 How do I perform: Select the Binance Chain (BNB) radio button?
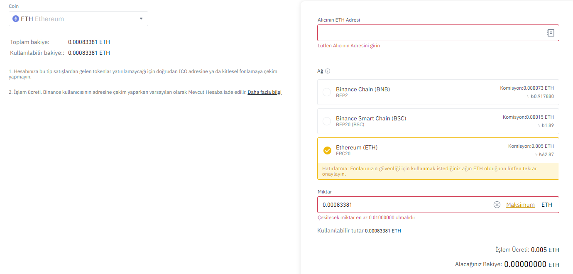pyautogui.click(x=327, y=92)
